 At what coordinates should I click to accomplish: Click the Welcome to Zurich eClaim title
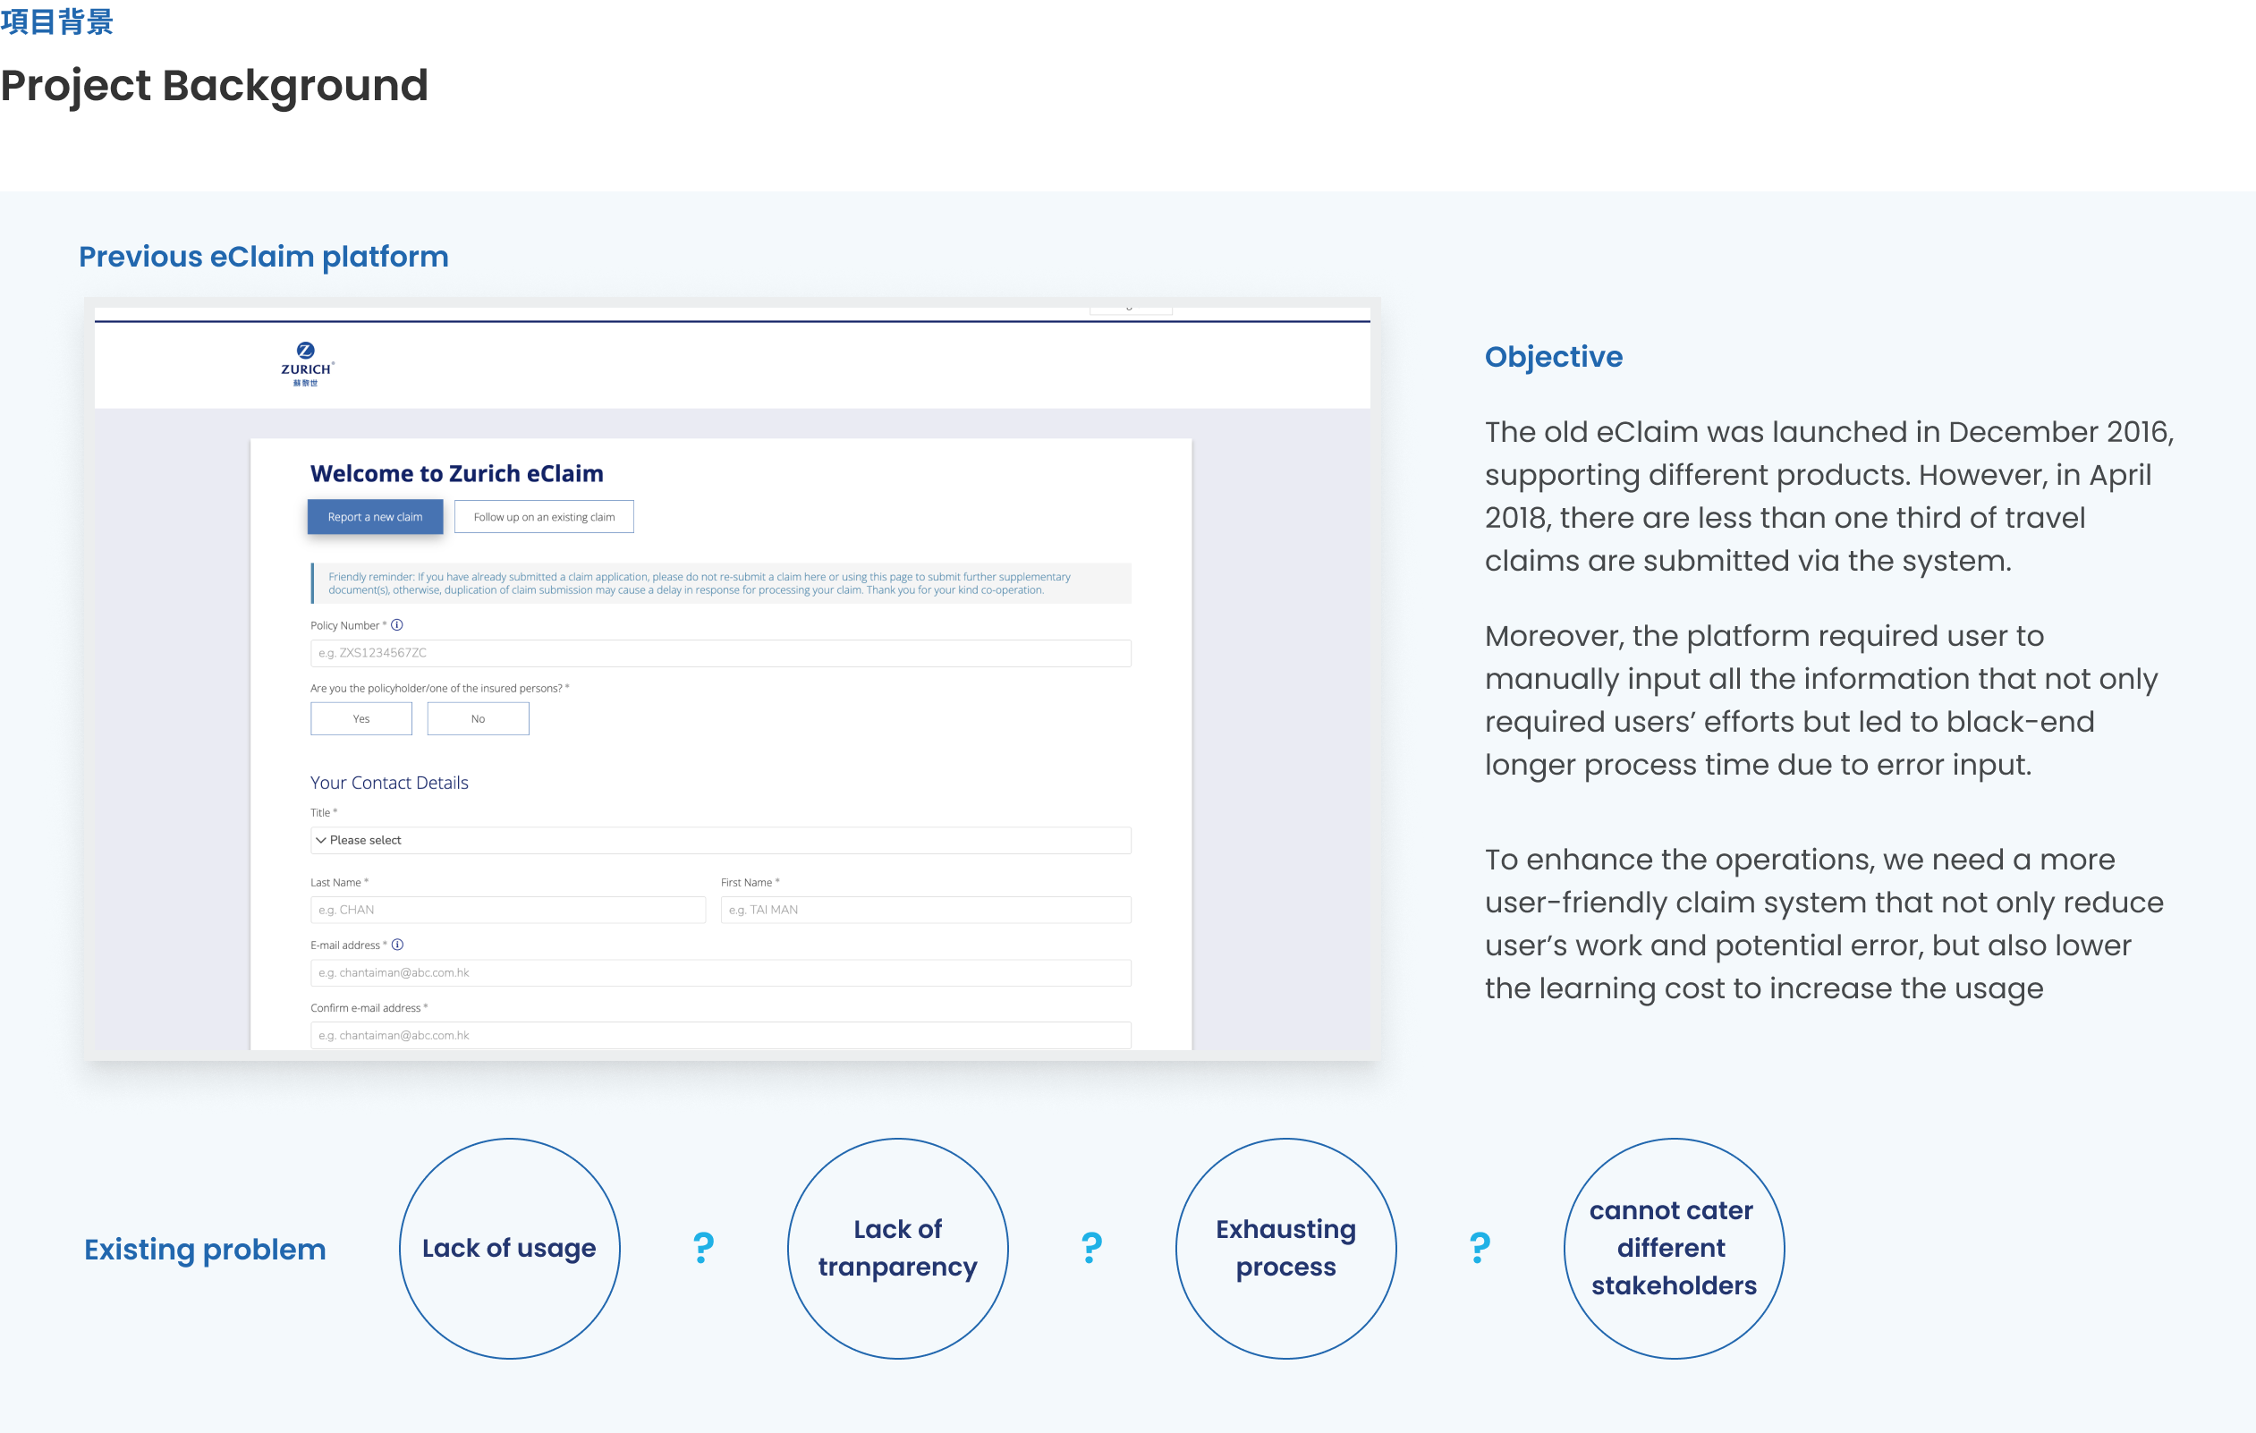456,474
